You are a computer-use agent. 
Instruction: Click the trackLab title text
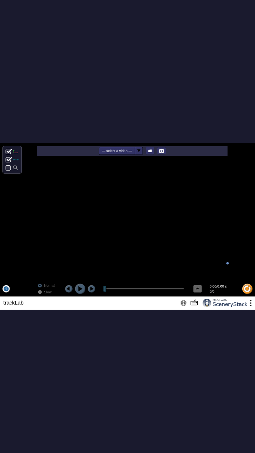click(13, 303)
